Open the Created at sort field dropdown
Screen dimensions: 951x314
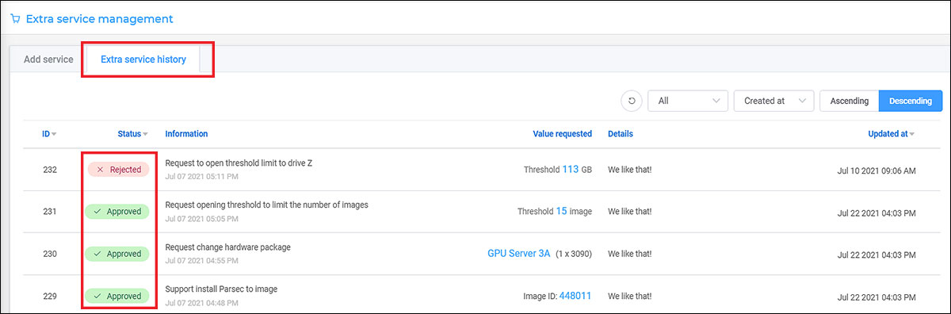click(x=774, y=101)
